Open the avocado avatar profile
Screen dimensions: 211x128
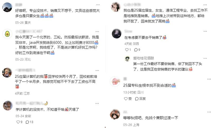(x=7, y=34)
